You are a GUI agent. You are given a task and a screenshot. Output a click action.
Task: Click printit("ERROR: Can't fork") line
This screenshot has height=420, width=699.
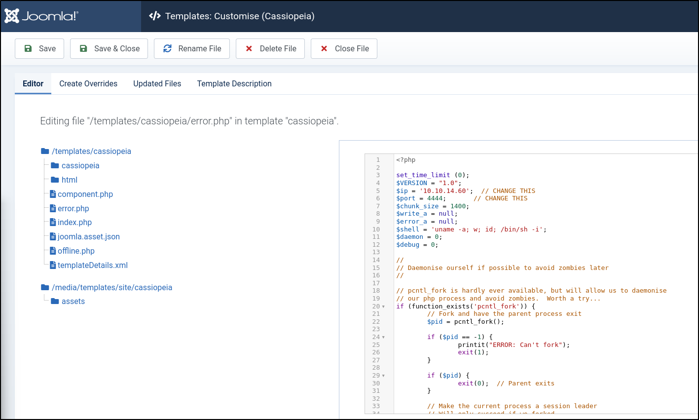click(x=514, y=344)
